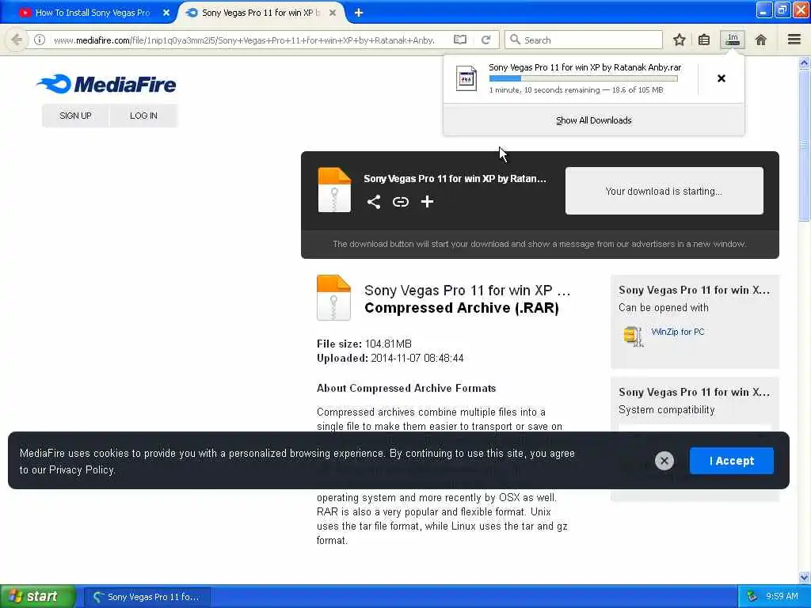The width and height of the screenshot is (811, 608).
Task: Click System compatibility text in sidebar
Action: coord(666,410)
